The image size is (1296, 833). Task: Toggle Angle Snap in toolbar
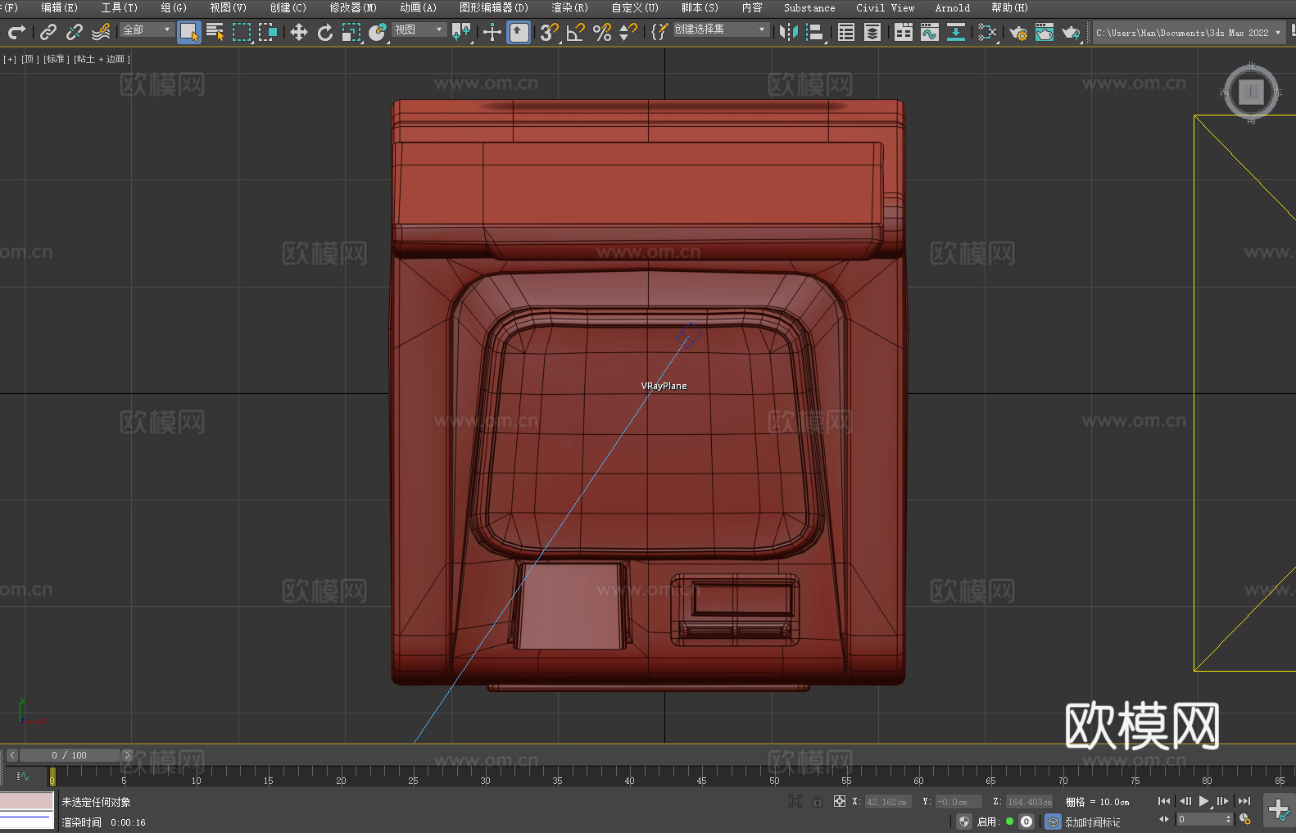coord(576,32)
